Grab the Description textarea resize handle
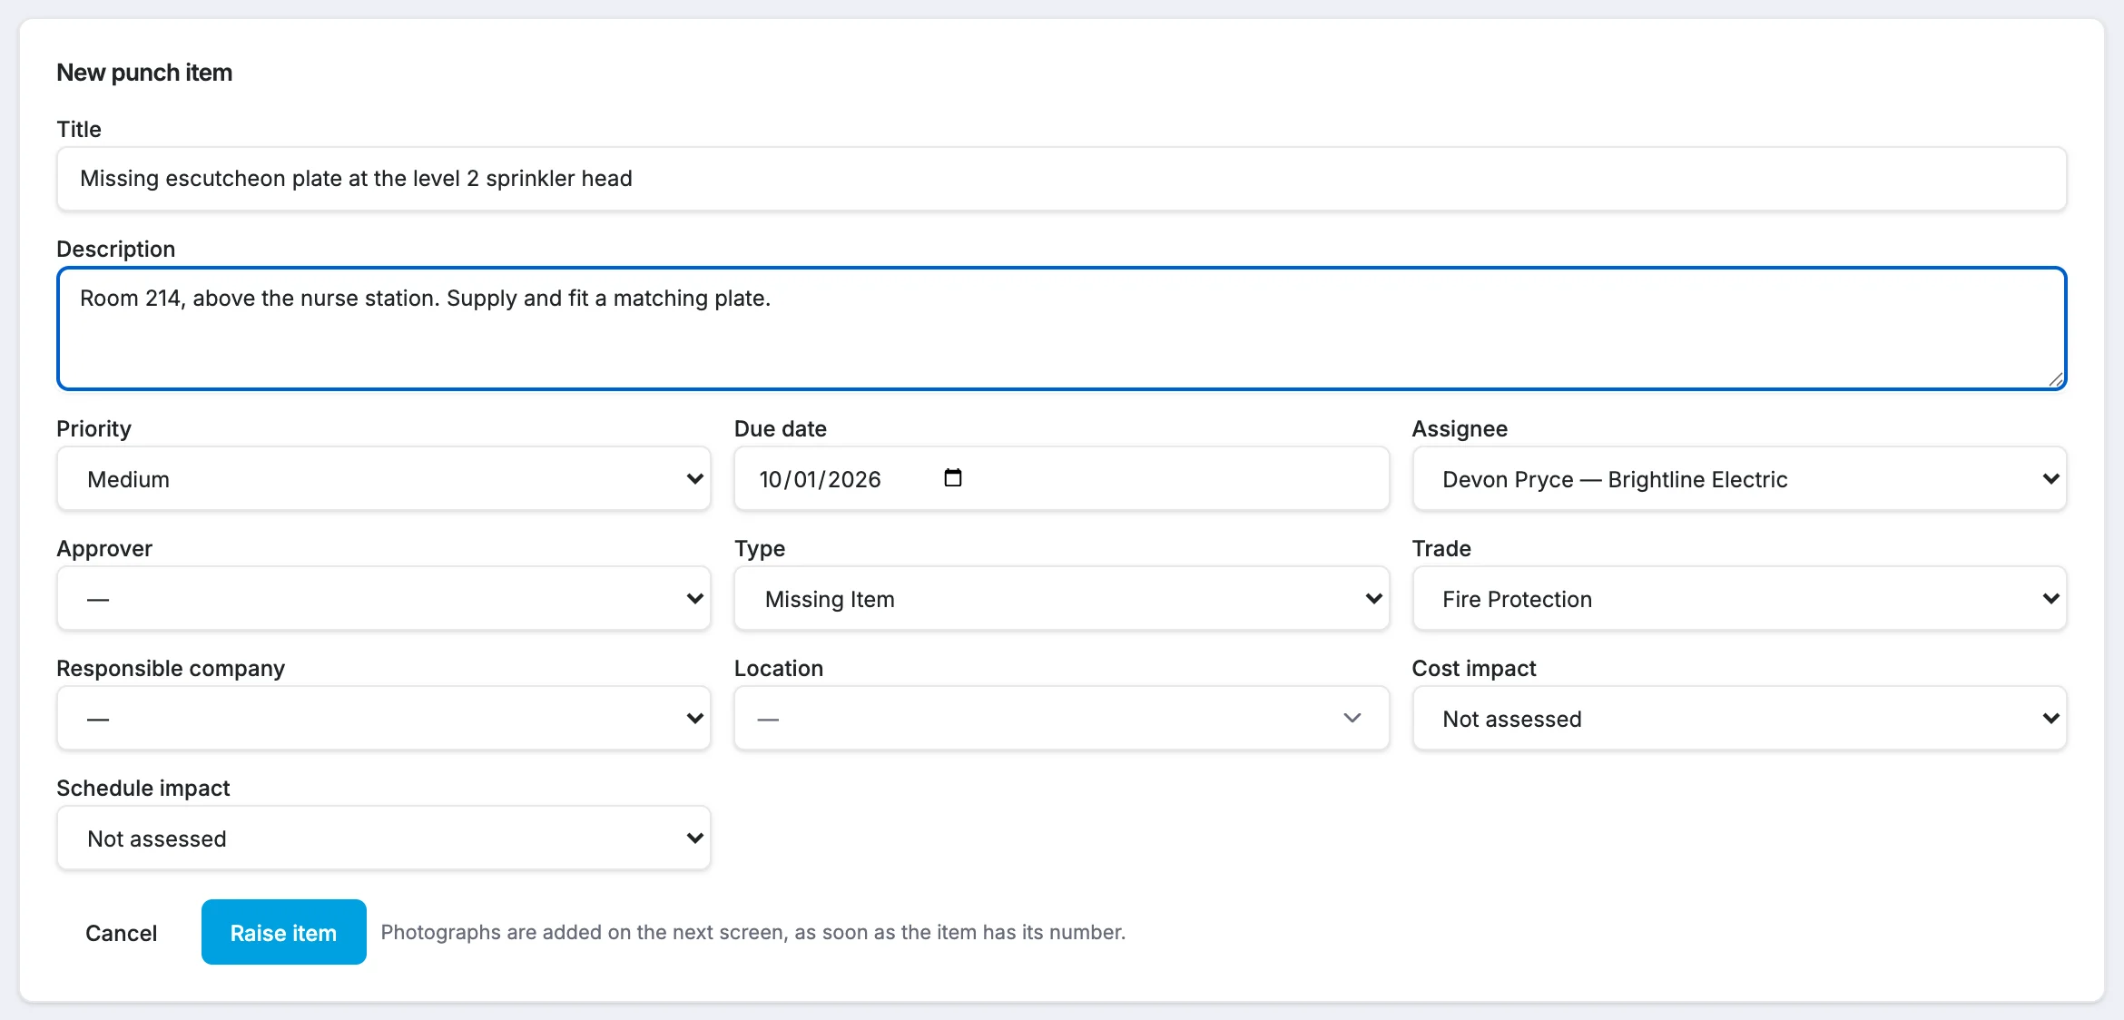The width and height of the screenshot is (2124, 1020). [2055, 379]
